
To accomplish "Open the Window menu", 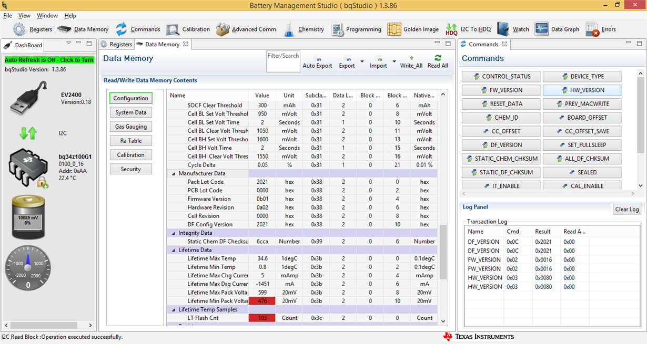I will [x=47, y=16].
